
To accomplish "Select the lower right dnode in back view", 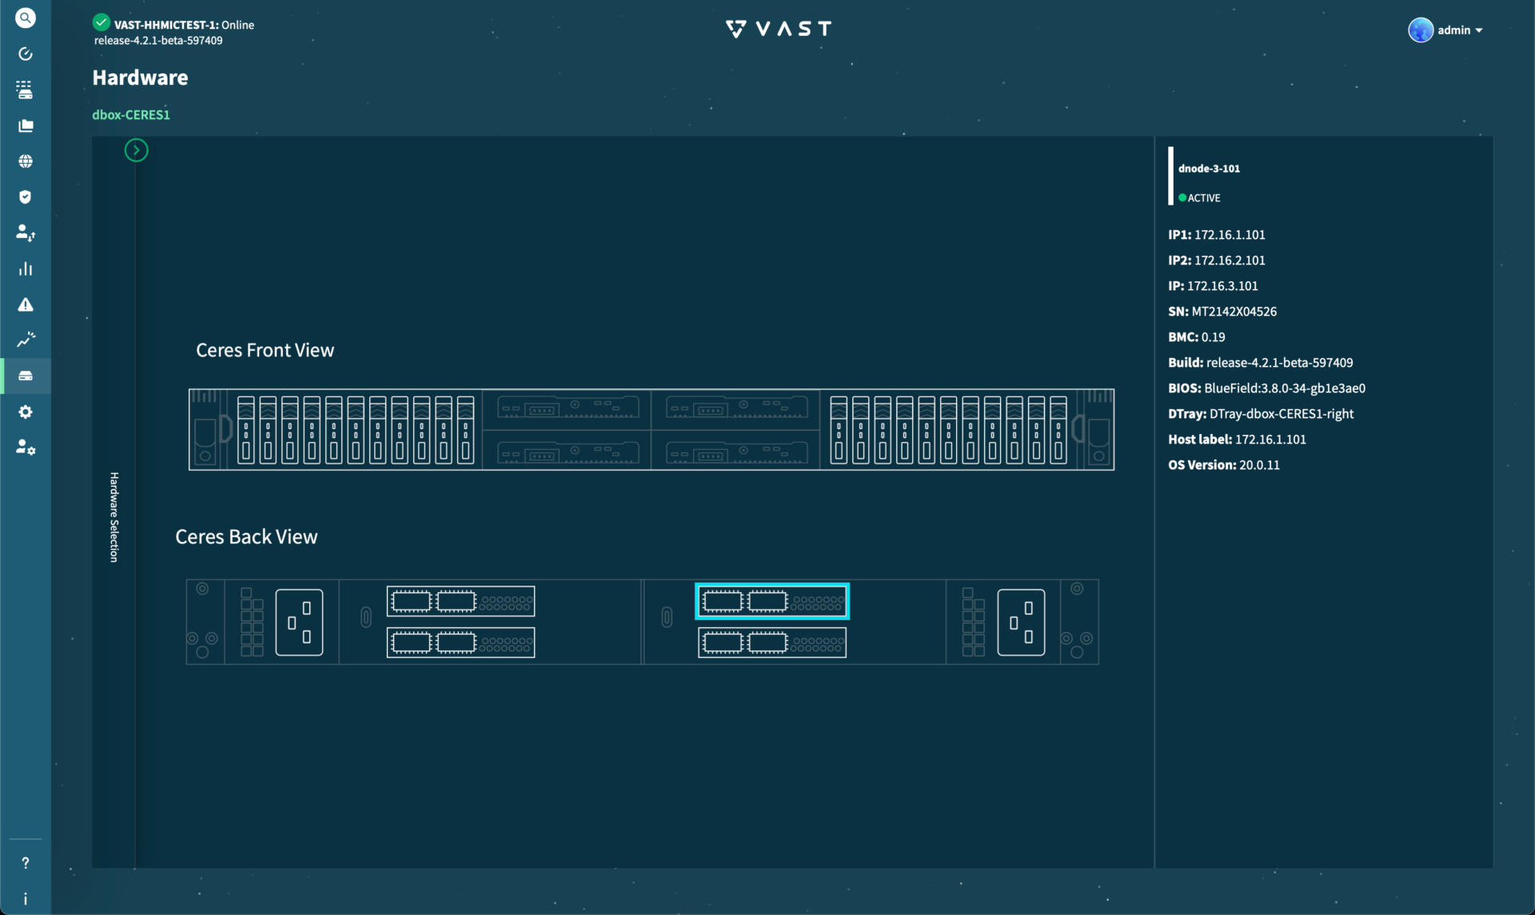I will pyautogui.click(x=772, y=642).
